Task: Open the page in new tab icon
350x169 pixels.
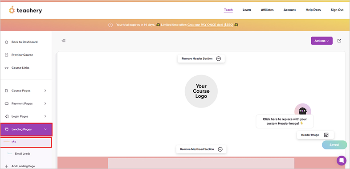Action: [x=339, y=41]
